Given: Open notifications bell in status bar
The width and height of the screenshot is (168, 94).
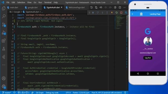Looking at the screenshot, I should click(125, 92).
